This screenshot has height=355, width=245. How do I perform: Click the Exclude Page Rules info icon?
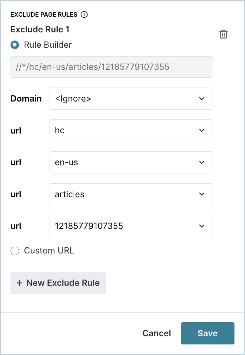[x=84, y=15]
